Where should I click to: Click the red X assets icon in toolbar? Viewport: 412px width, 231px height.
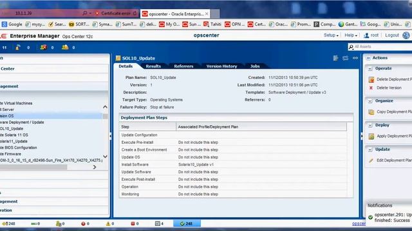pyautogui.click(x=43, y=47)
